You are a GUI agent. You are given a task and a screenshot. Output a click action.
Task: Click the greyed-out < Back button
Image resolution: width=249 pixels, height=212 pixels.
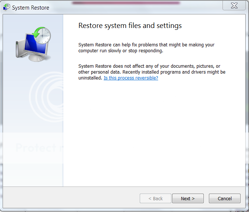(156, 198)
